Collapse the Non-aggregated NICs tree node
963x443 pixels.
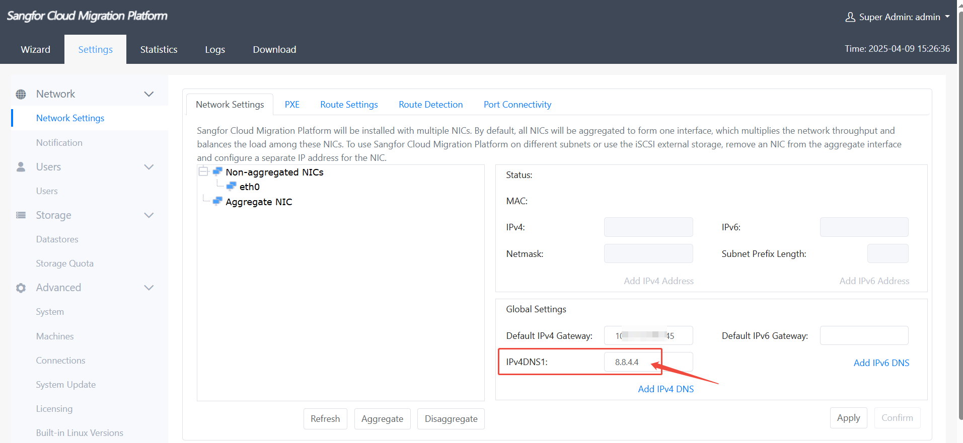(x=203, y=171)
